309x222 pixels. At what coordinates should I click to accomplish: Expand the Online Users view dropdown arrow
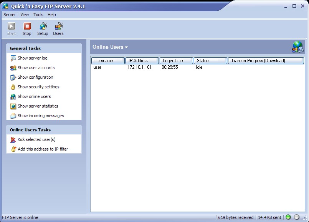point(126,47)
